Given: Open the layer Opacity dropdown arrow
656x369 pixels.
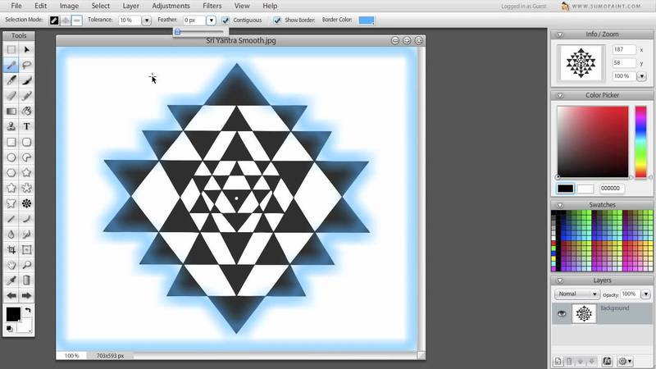Looking at the screenshot, I should click(x=646, y=294).
